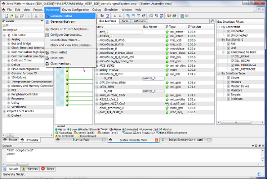
Task: Choose Create or Import Peripheral menu entry
Action: pos(70,29)
